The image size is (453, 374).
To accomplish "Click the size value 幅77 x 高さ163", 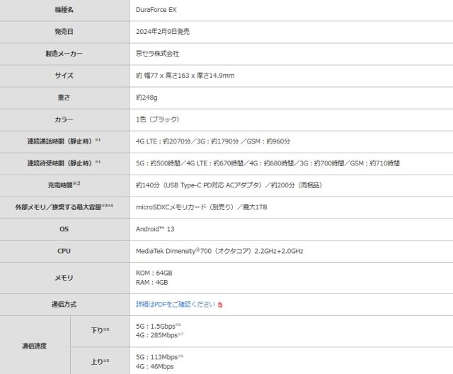I will (185, 76).
